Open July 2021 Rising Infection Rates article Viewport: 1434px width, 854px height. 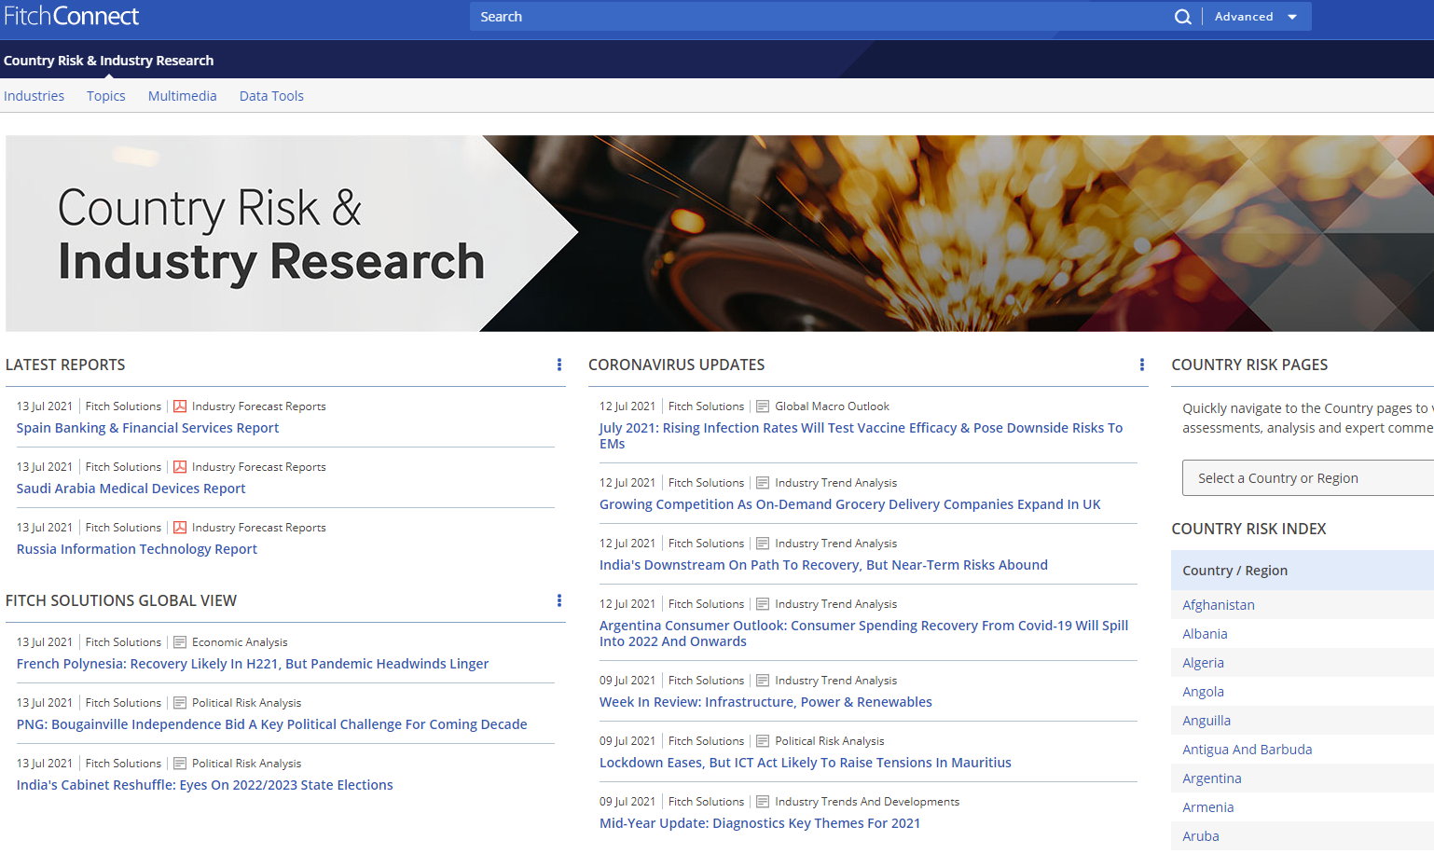(x=861, y=435)
